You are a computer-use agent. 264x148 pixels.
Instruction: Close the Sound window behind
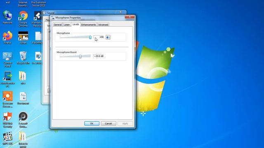click(x=120, y=12)
